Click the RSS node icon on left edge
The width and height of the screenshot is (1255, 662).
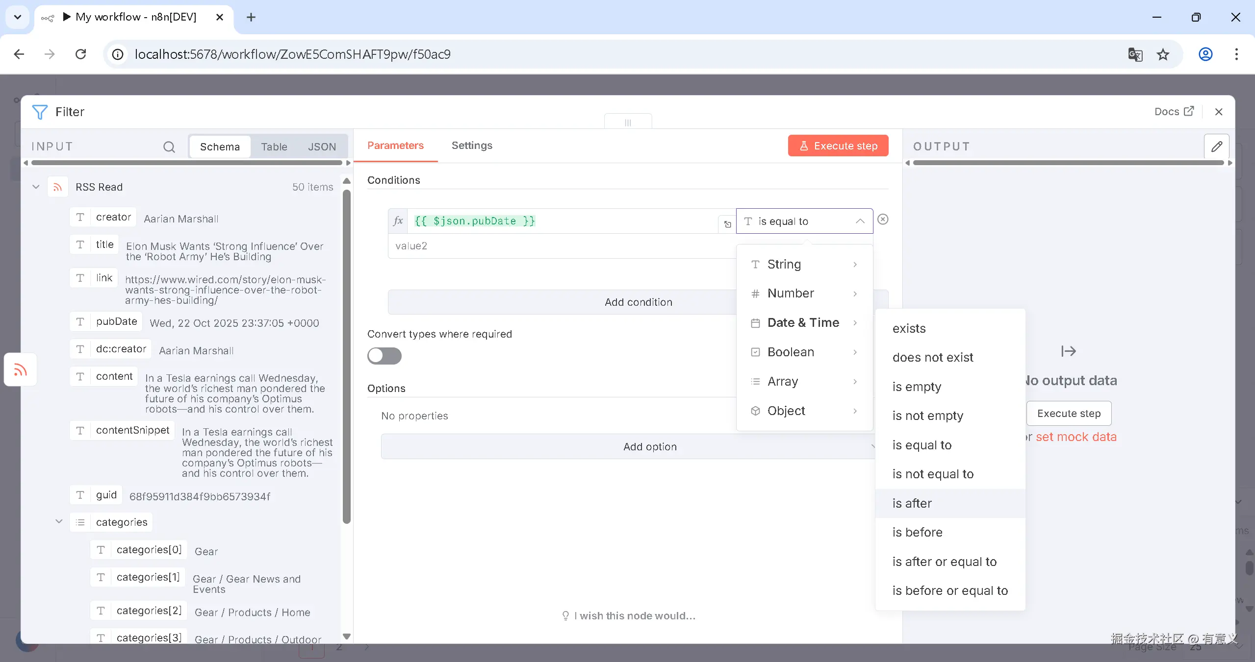[x=21, y=370]
